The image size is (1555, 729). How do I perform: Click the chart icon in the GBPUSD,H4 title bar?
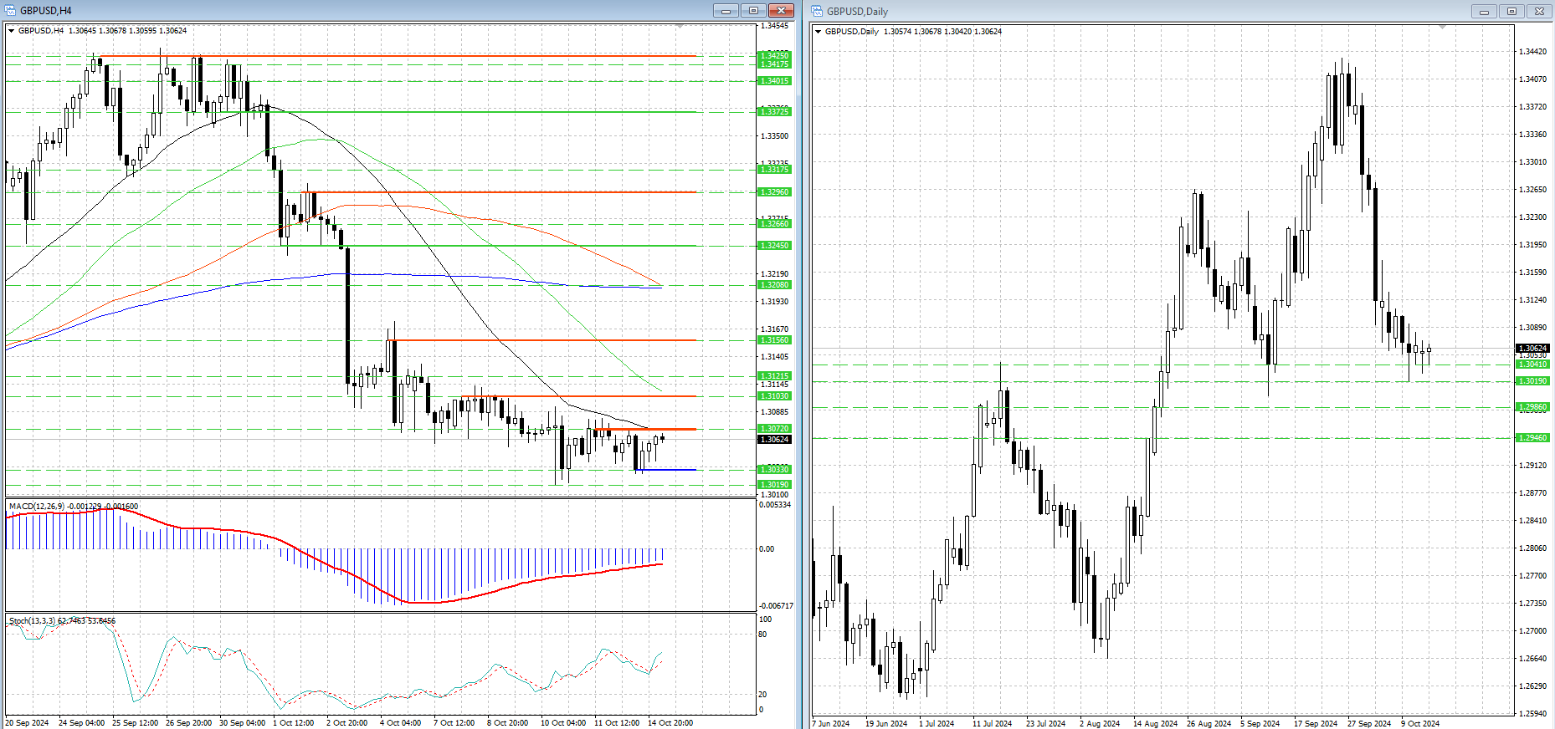[x=11, y=11]
